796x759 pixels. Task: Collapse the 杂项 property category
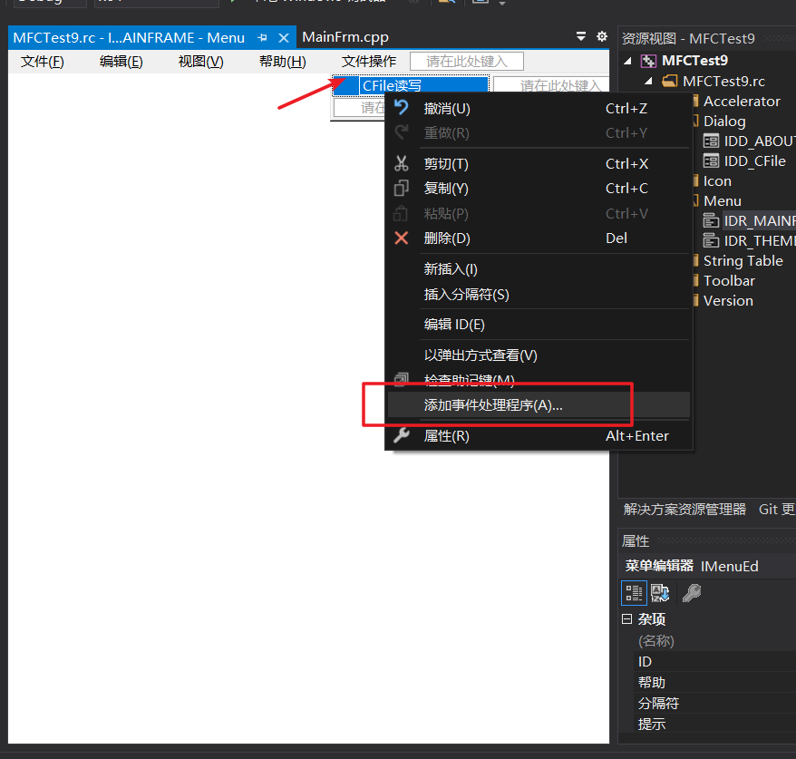[627, 618]
